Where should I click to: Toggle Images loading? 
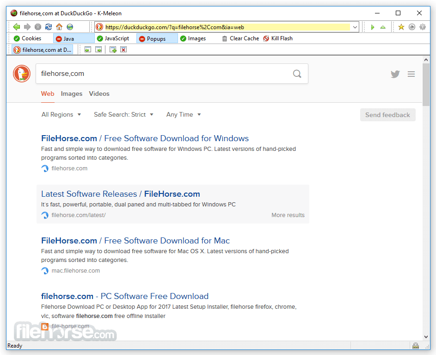point(193,38)
